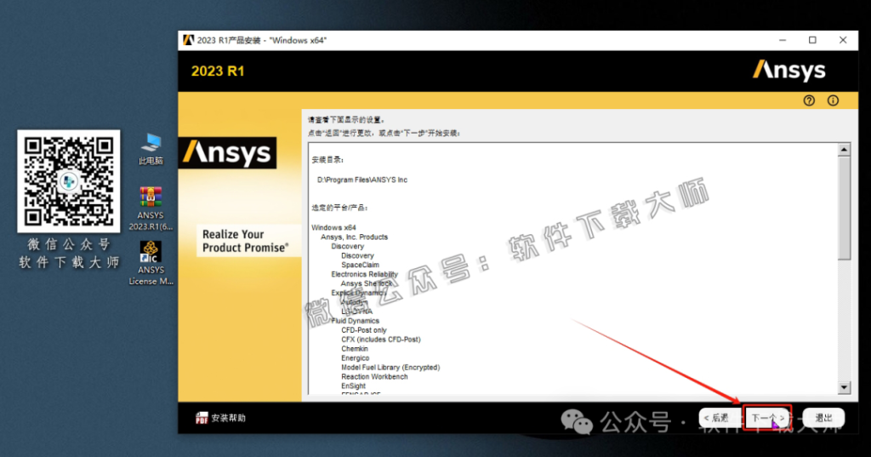This screenshot has height=457, width=871.
Task: Select the ANSYS License Manager desktop icon
Action: (151, 264)
